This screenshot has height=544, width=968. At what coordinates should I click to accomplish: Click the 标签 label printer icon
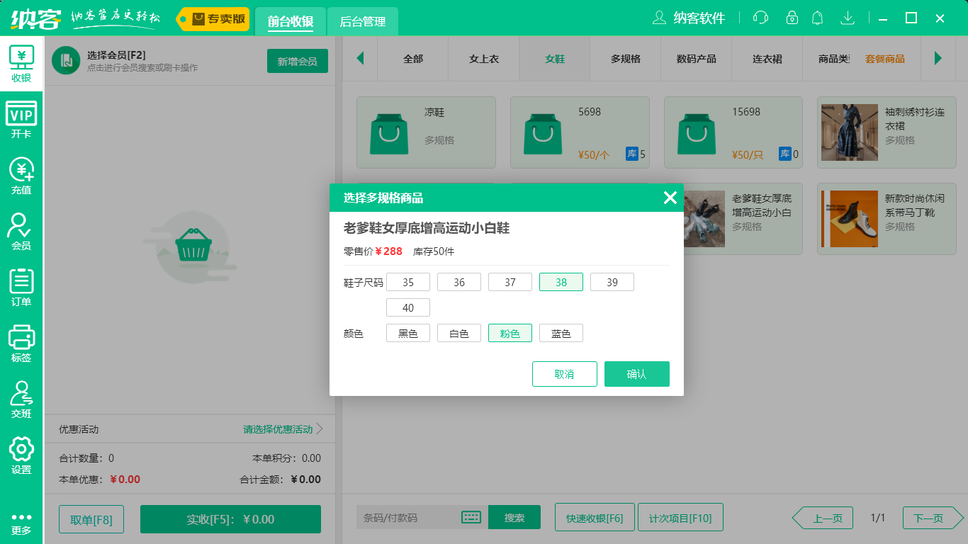21,341
